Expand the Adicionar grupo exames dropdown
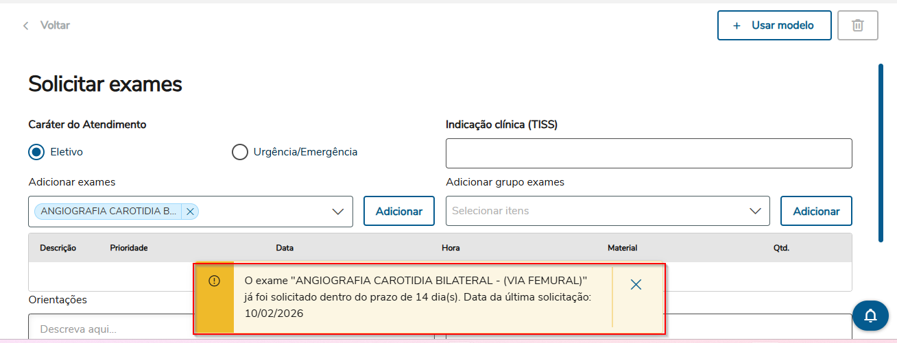Image resolution: width=897 pixels, height=343 pixels. coord(755,211)
